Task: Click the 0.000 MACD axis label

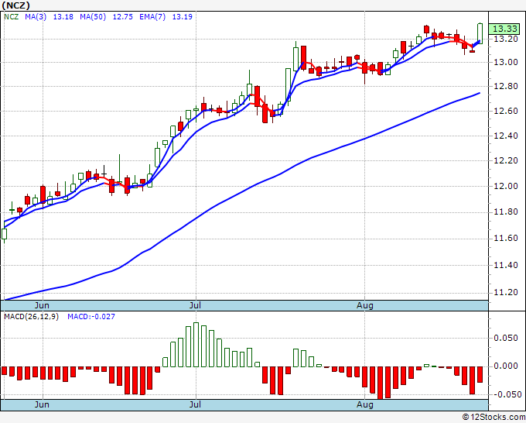Action: point(506,366)
